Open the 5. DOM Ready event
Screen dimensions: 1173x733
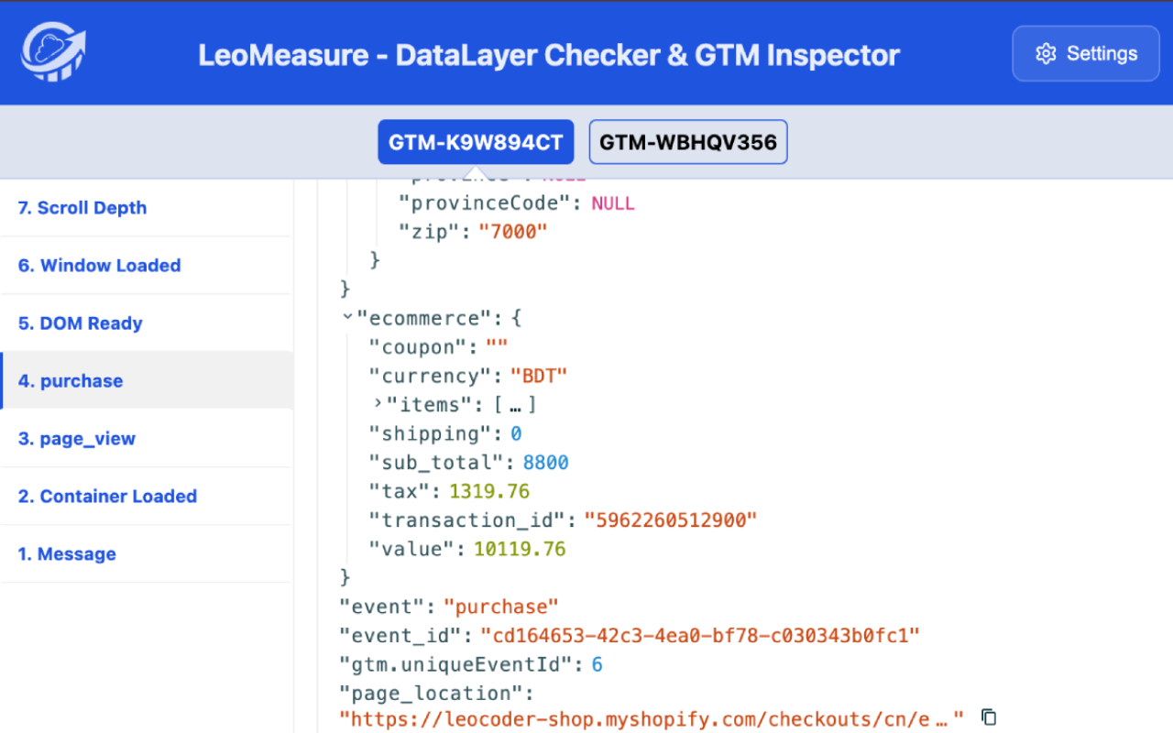(80, 323)
